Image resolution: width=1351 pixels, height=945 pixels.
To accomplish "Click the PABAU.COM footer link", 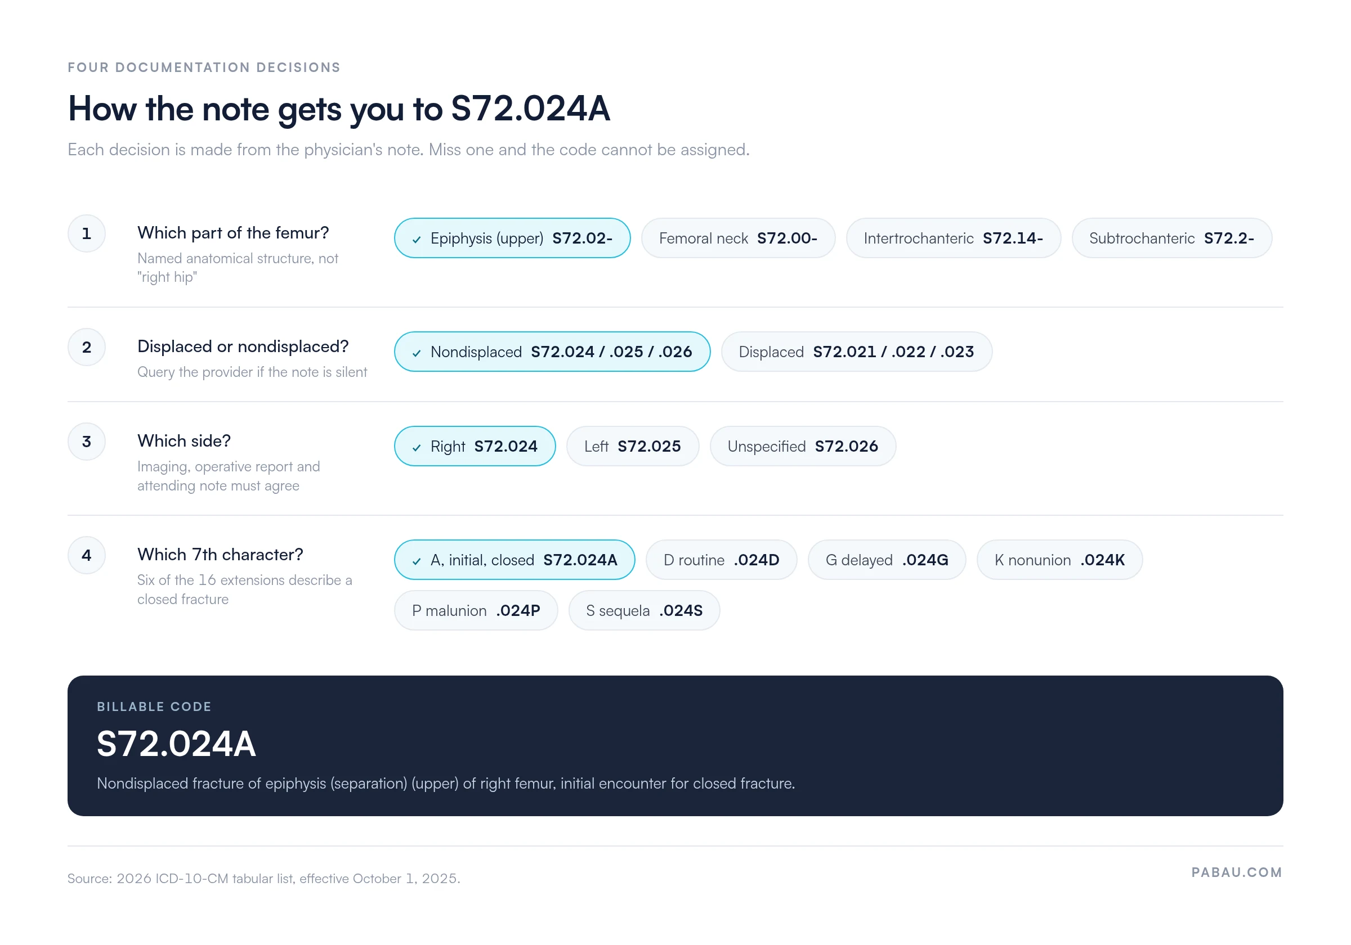I will point(1236,872).
